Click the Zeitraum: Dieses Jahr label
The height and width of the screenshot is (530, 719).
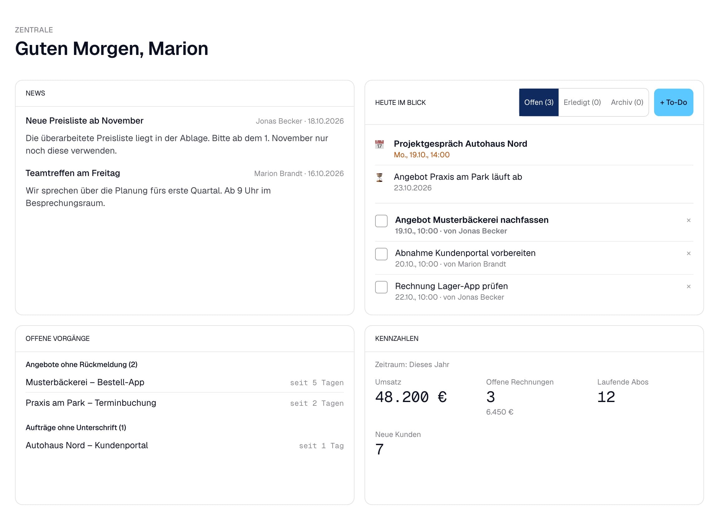point(412,365)
